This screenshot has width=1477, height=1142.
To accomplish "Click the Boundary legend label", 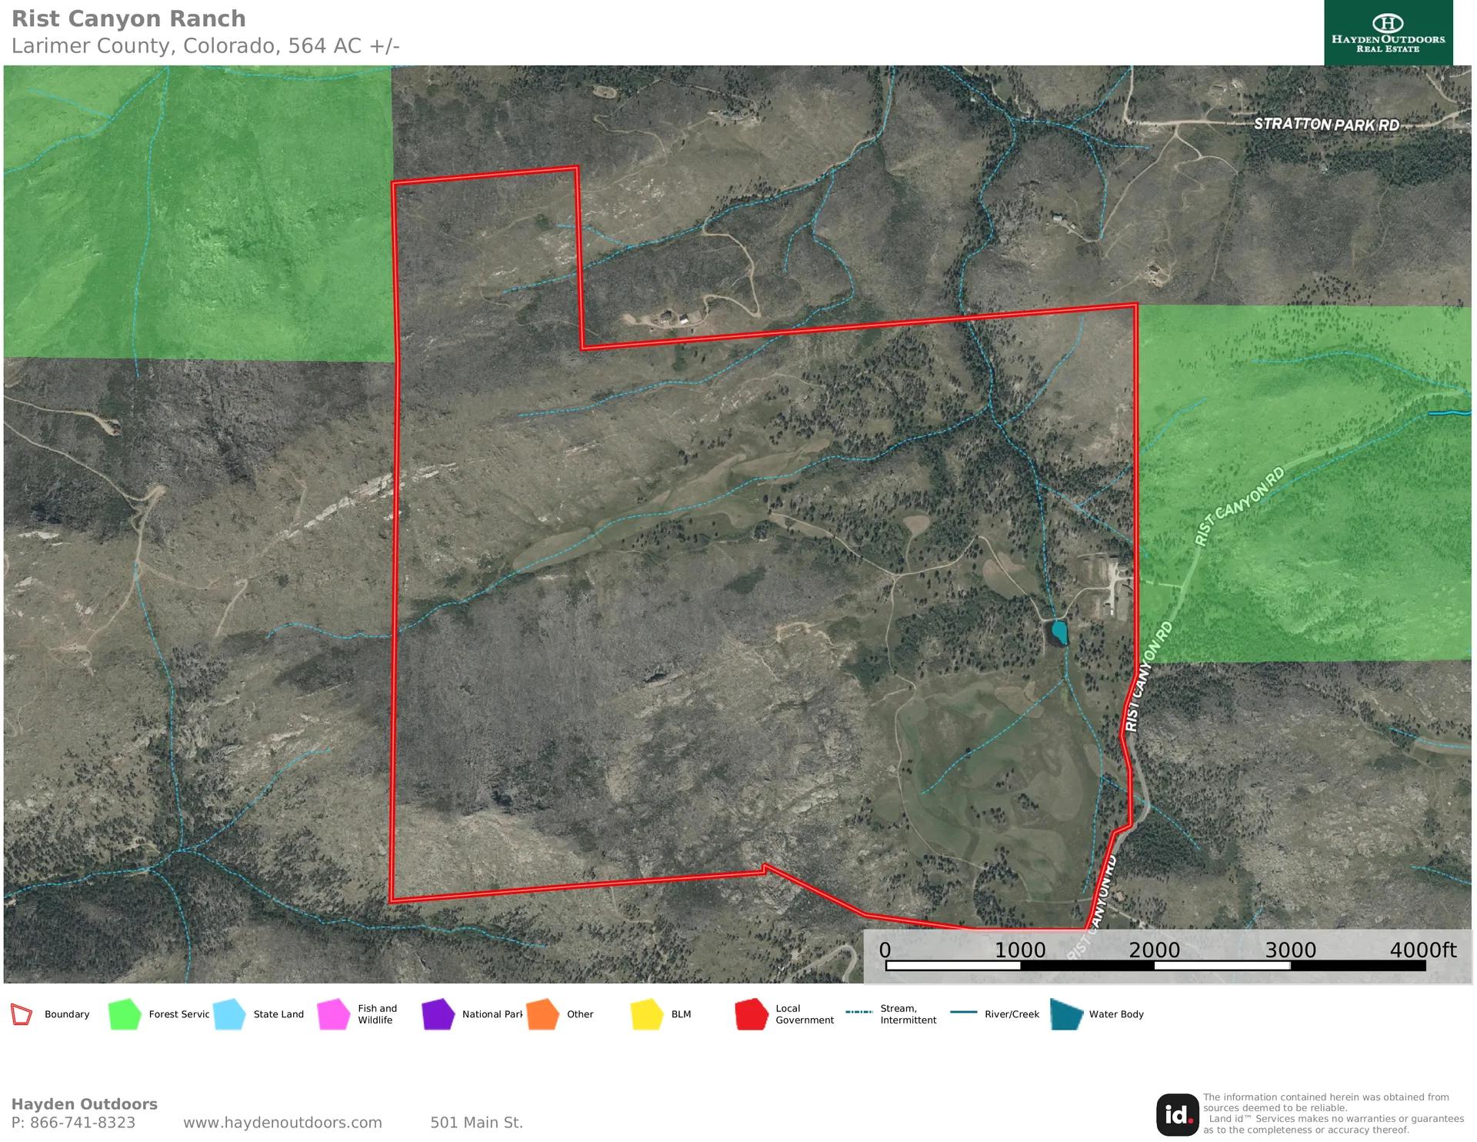I will (67, 1014).
